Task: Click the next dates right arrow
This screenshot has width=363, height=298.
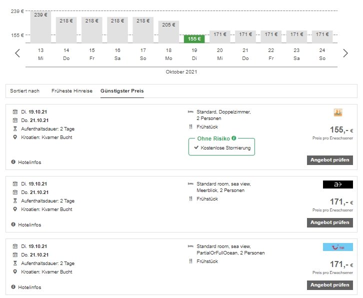Action: [345, 53]
